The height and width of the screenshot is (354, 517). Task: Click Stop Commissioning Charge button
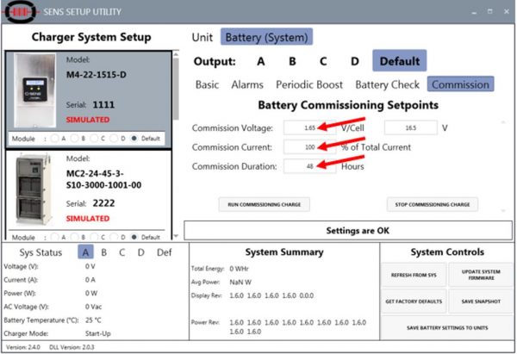pos(433,204)
